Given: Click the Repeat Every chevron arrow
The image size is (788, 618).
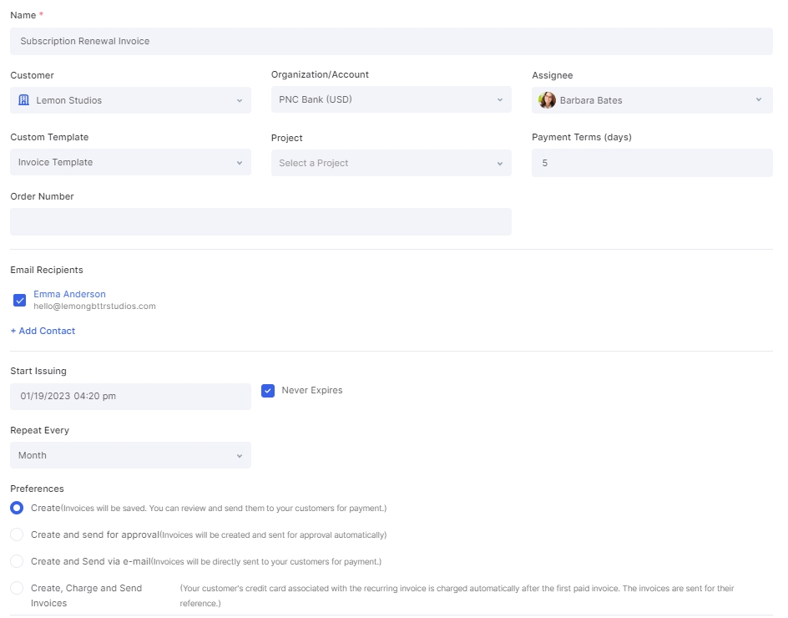Looking at the screenshot, I should click(x=240, y=456).
